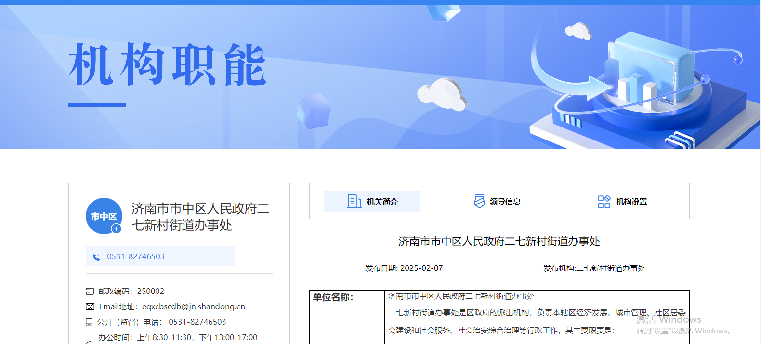Click the icon beside 公开（监督）电话
761x344 pixels.
coord(89,322)
